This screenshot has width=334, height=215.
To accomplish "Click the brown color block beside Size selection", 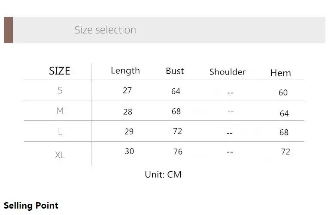I will pyautogui.click(x=8, y=30).
